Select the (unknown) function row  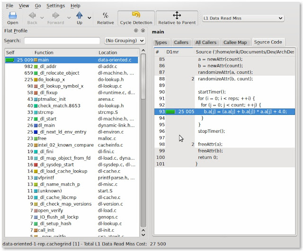(x=71, y=191)
